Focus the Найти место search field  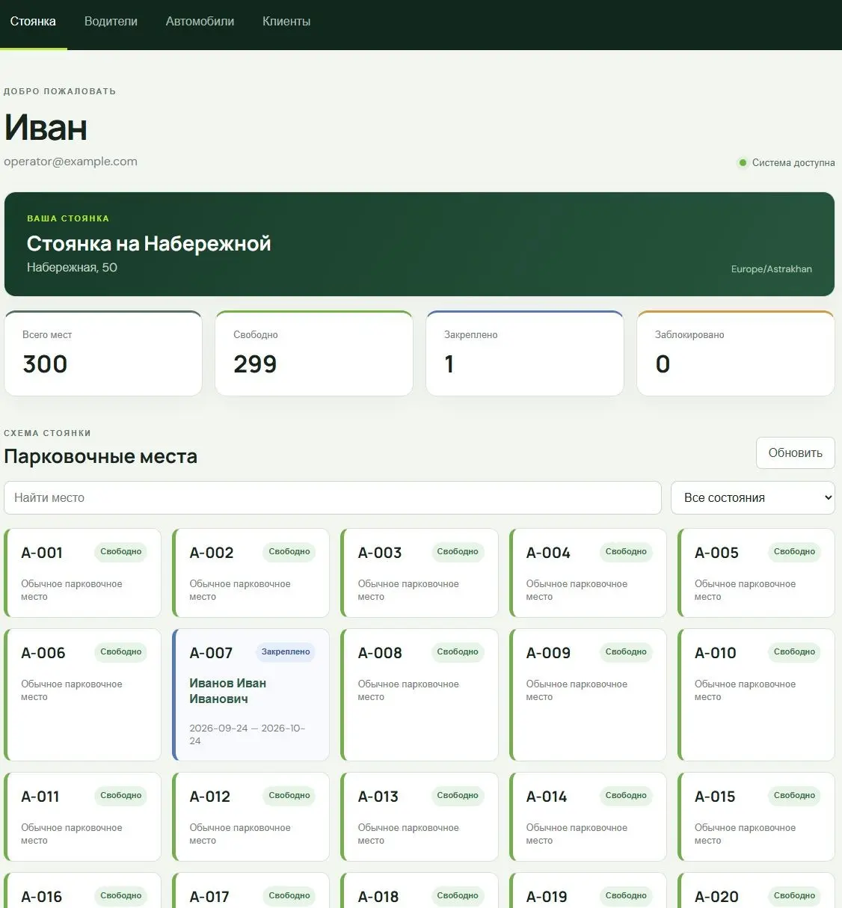click(x=333, y=497)
